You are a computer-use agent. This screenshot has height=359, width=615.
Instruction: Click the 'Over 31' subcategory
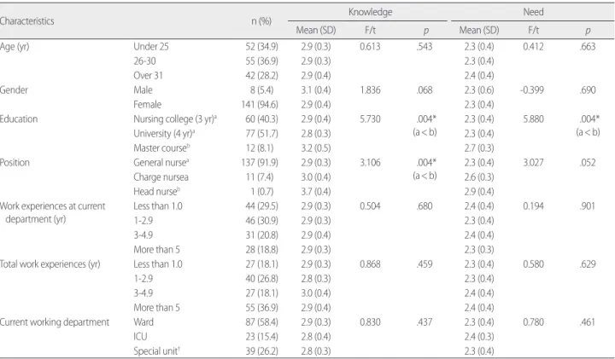coord(148,76)
